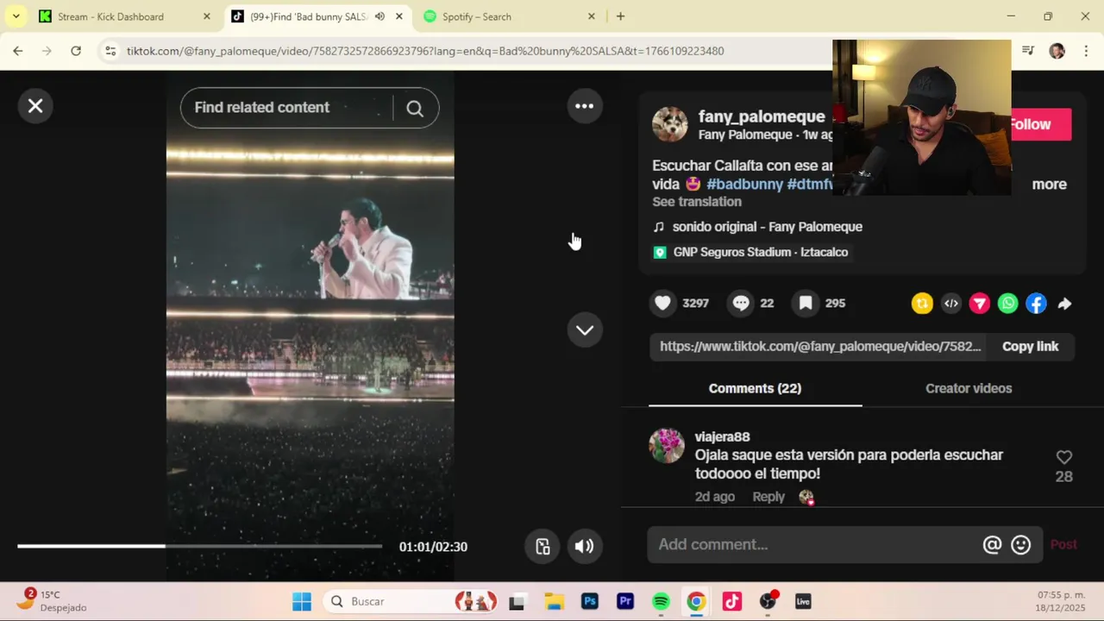This screenshot has height=621, width=1104.
Task: Open the #badbunny hashtag
Action: 745,184
